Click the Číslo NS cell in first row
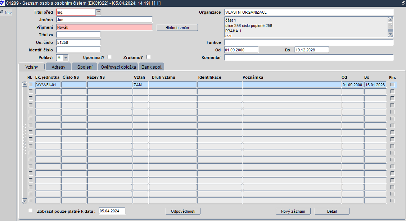The image size is (406, 221). (74, 84)
